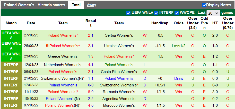This screenshot has height=109, width=235.
Task: Click the red card icon beside Poland Women's
Action: (x=47, y=46)
